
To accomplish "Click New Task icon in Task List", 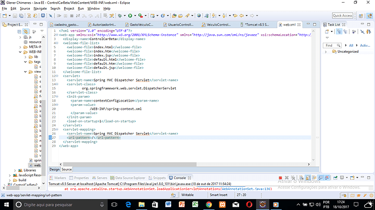I will point(327,31).
